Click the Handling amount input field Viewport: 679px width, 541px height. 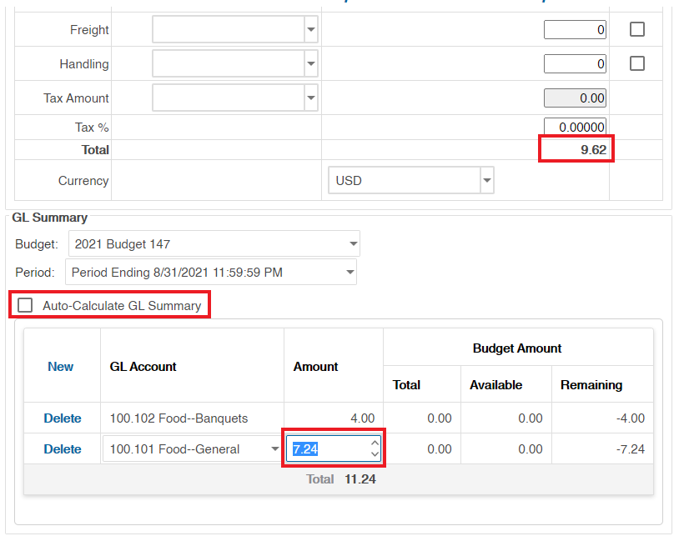575,63
